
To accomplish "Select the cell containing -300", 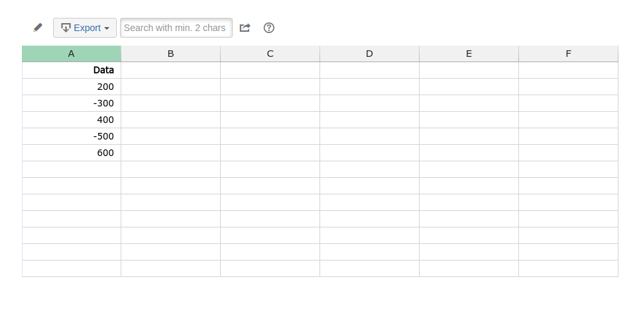I will (72, 103).
